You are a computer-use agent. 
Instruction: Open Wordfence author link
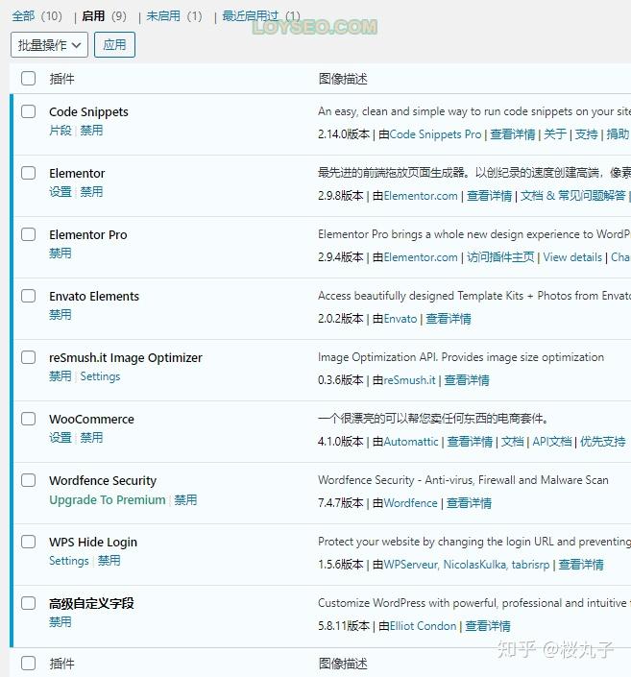[410, 503]
